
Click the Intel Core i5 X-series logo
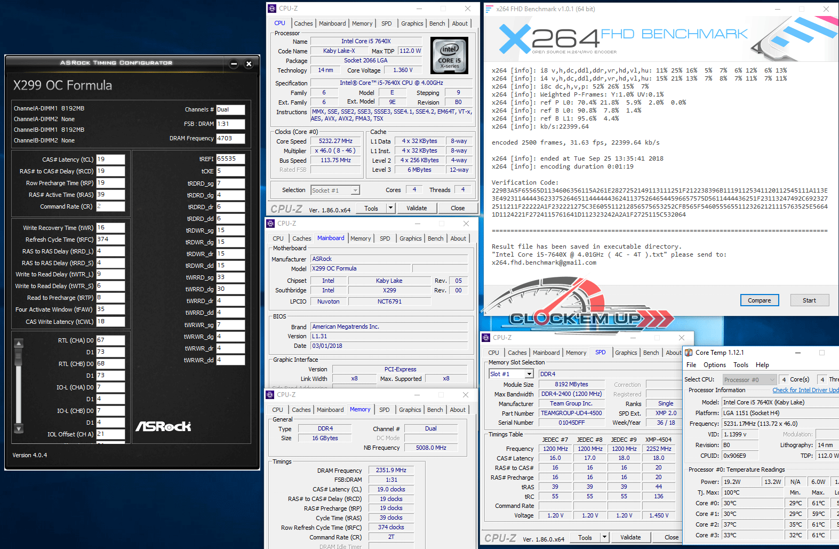(449, 55)
